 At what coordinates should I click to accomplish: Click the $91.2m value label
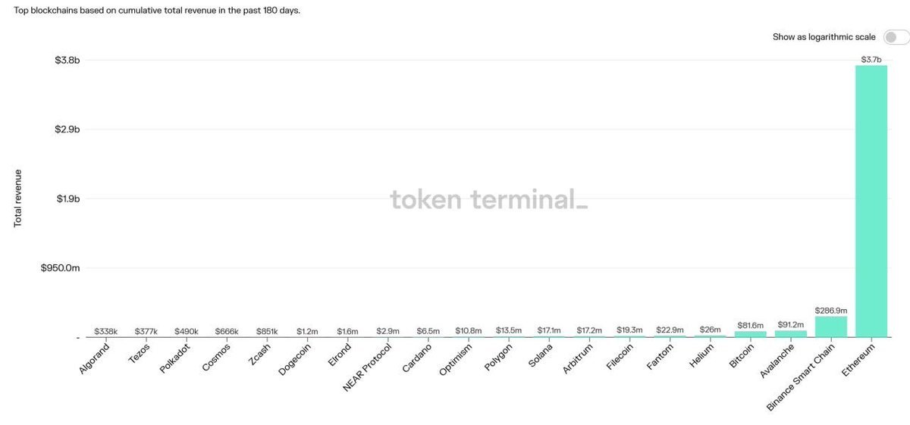coord(790,325)
